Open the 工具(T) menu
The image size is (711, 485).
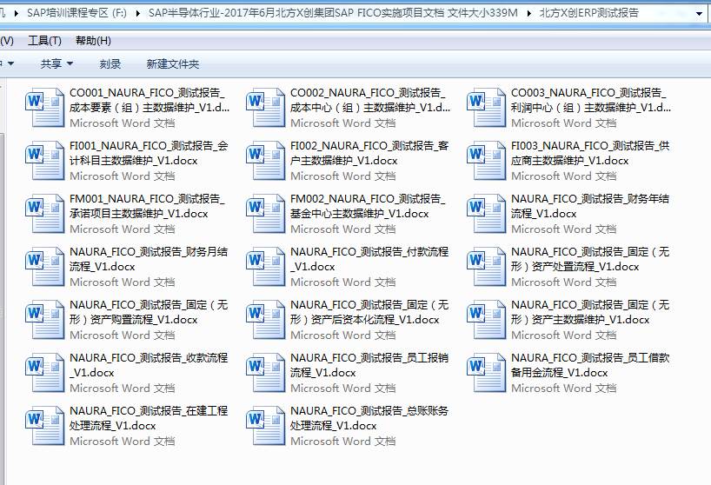[44, 41]
